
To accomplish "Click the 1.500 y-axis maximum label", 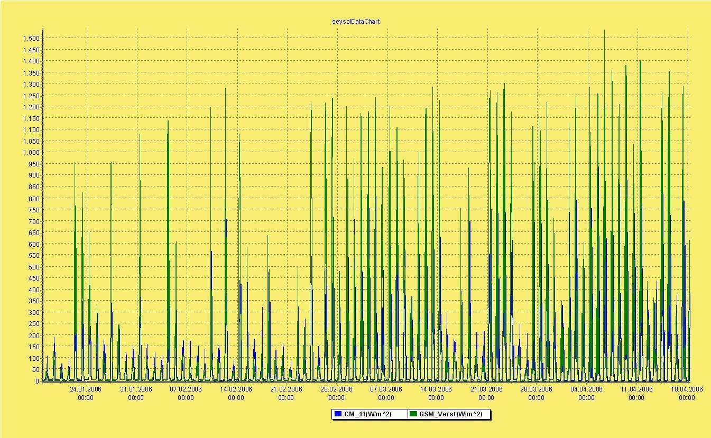I will point(31,39).
